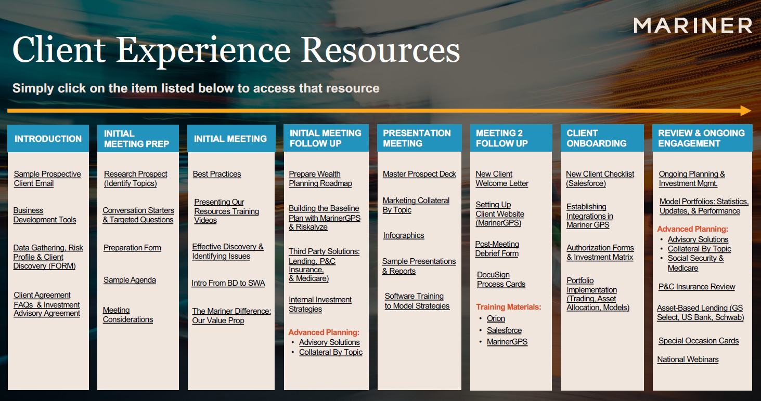Viewport: 761px width, 401px height.
Task: Open Marketing Collateral By Topic link
Action: [x=416, y=205]
